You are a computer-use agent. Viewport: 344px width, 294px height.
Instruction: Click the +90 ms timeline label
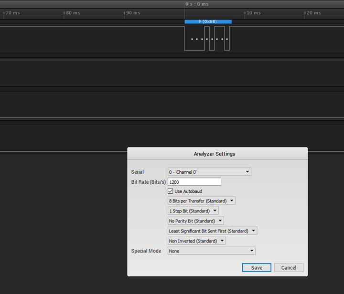pyautogui.click(x=131, y=13)
